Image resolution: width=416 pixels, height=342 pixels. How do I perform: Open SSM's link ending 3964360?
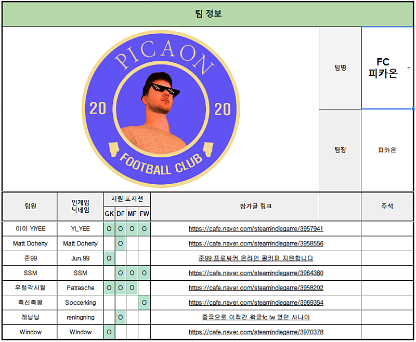(x=256, y=273)
